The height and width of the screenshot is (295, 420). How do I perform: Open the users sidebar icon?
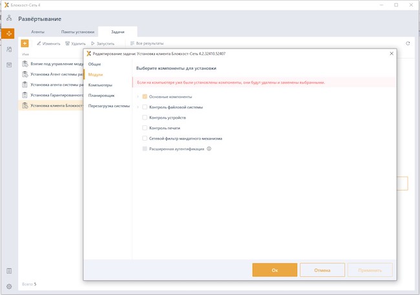[x=9, y=49]
